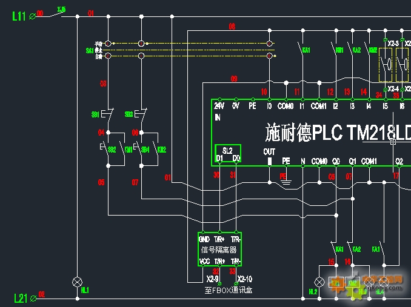Viewport: 411px width, 307px height.
Task: Select PLC input terminal I1 label
Action: coord(302,106)
